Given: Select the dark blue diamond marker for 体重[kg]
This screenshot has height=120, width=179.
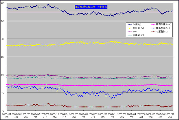Looking at the screenshot, I should coord(130,25).
